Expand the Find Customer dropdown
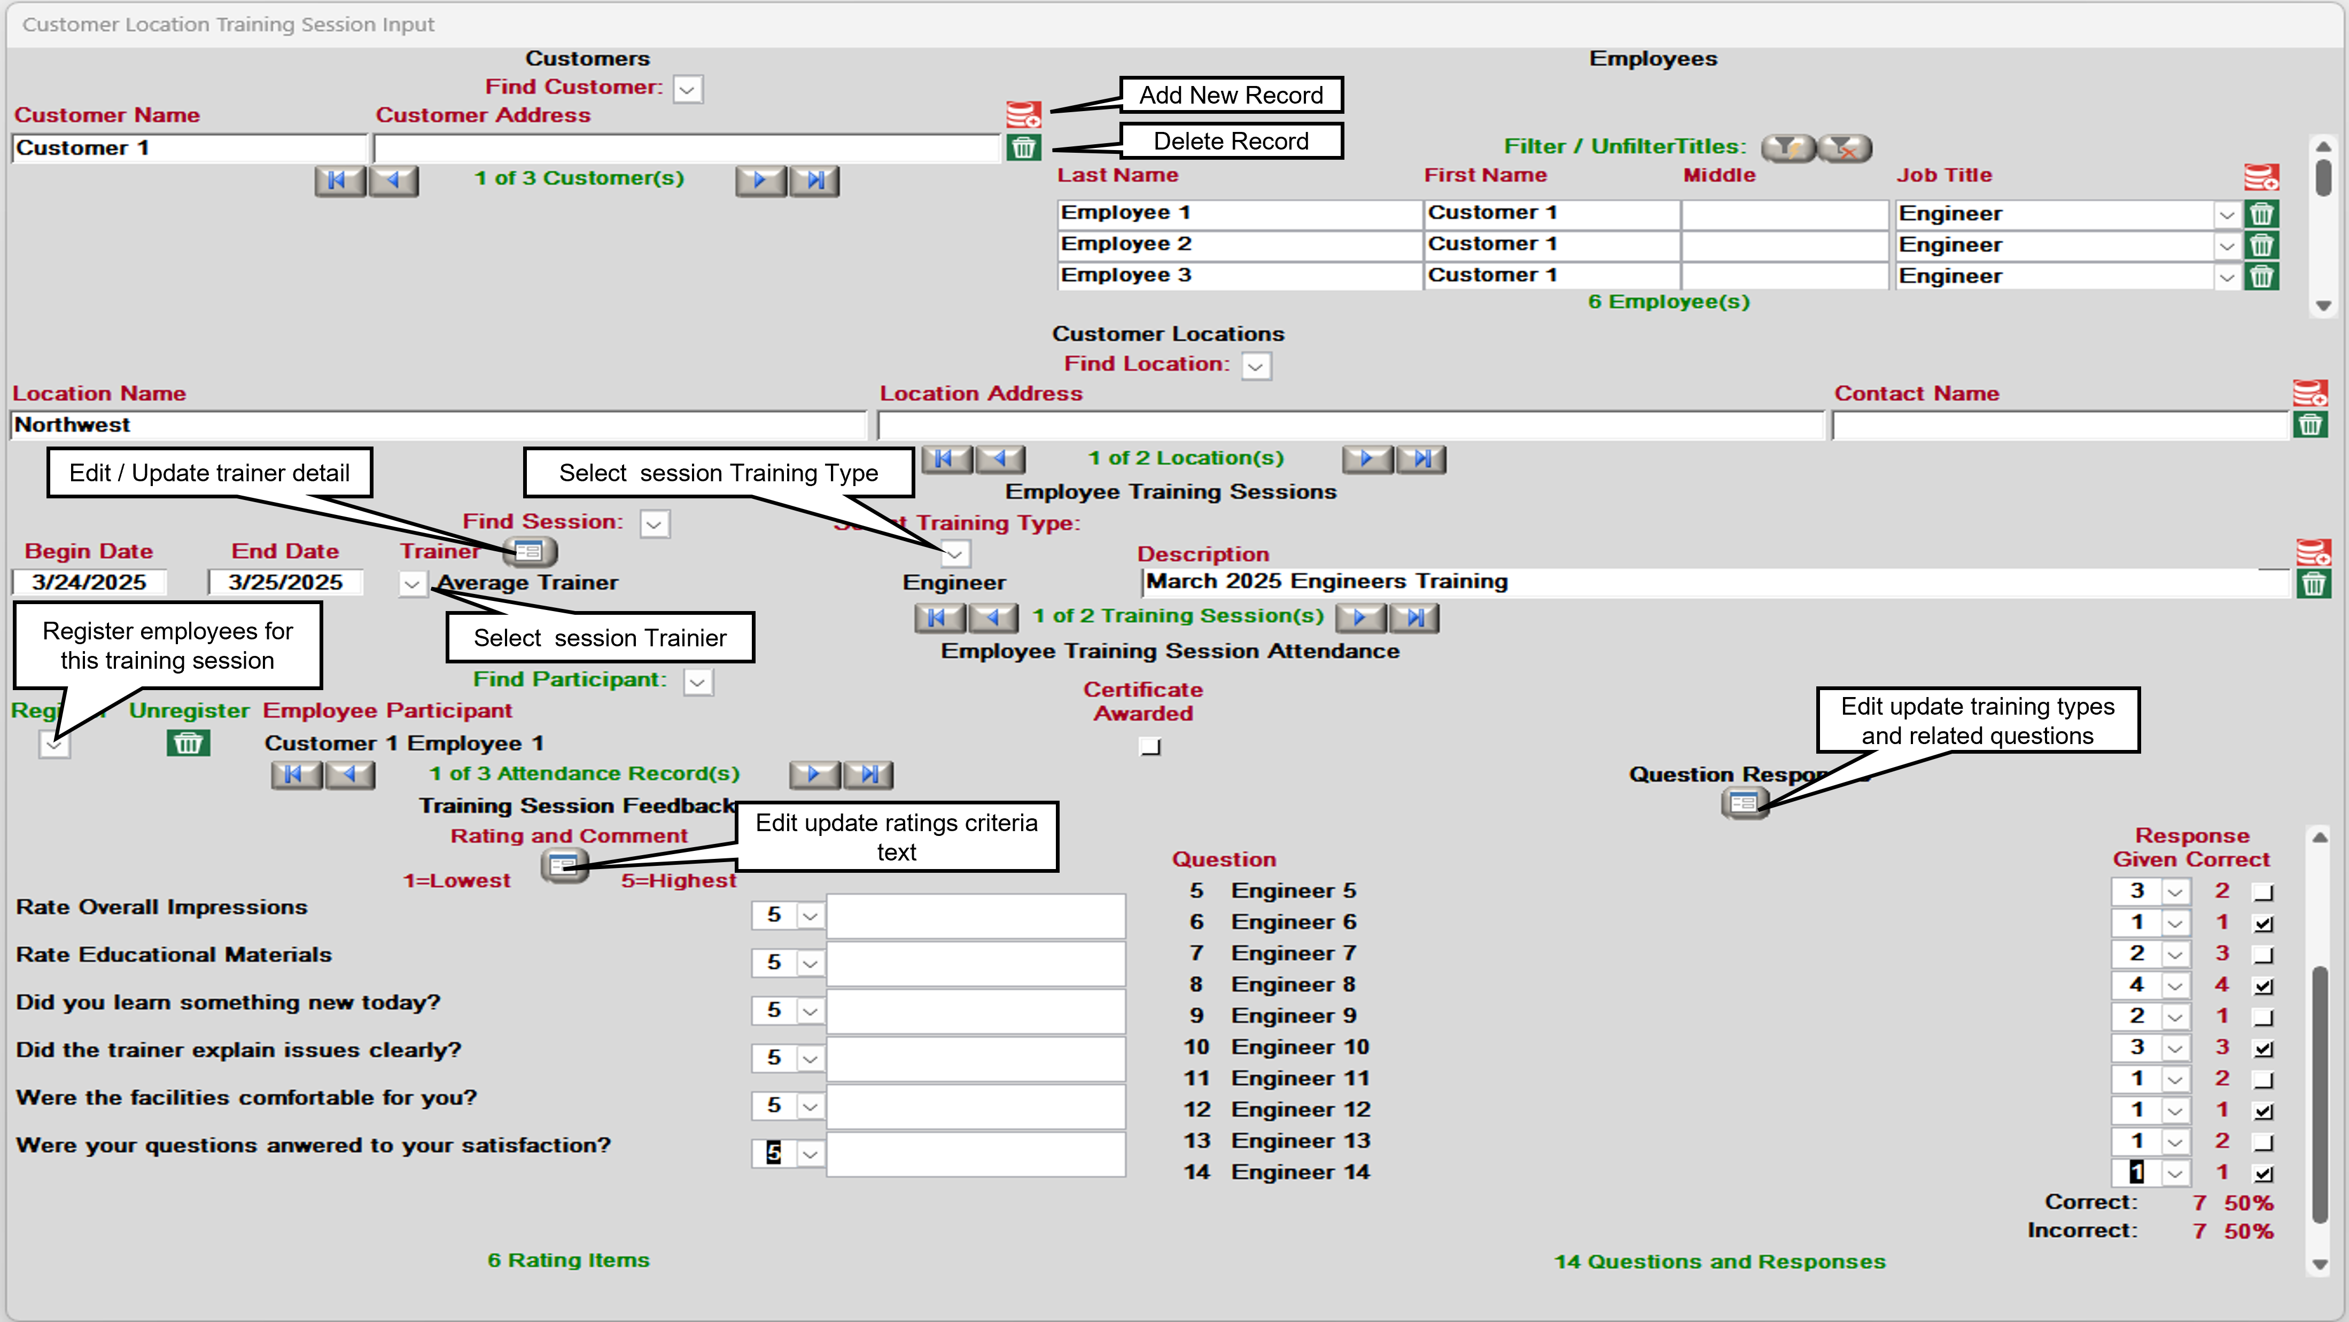Viewport: 2349px width, 1322px height. tap(688, 89)
